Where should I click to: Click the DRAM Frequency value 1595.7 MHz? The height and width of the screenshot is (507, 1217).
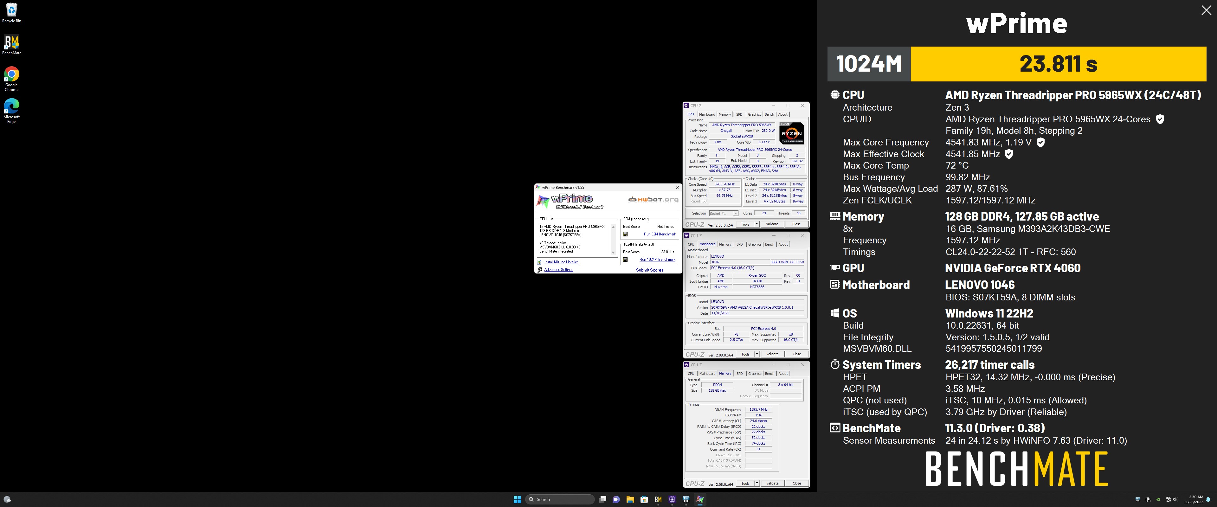coord(758,410)
